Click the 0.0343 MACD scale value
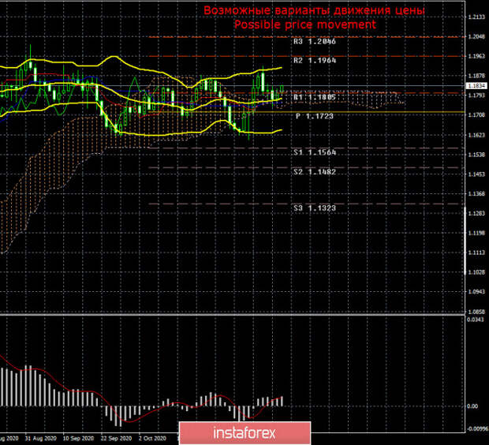Screen dimensions: 489x445 click(476, 320)
